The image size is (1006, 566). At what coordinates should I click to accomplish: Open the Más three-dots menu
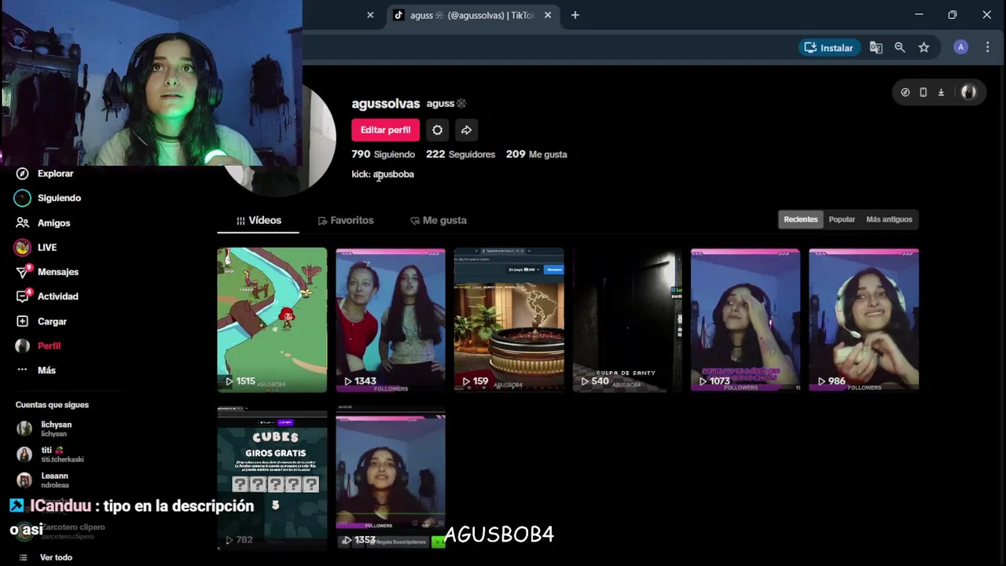[x=23, y=370]
